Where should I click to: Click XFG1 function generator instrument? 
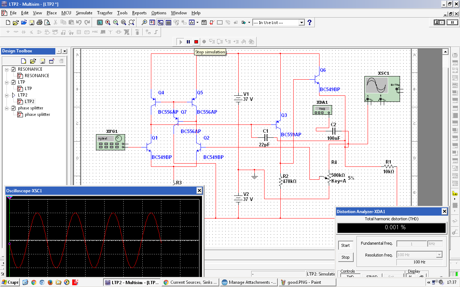point(111,142)
